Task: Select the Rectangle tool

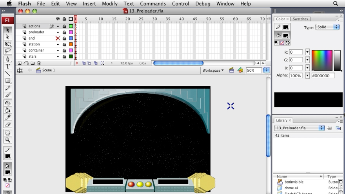Action: (x=8, y=81)
